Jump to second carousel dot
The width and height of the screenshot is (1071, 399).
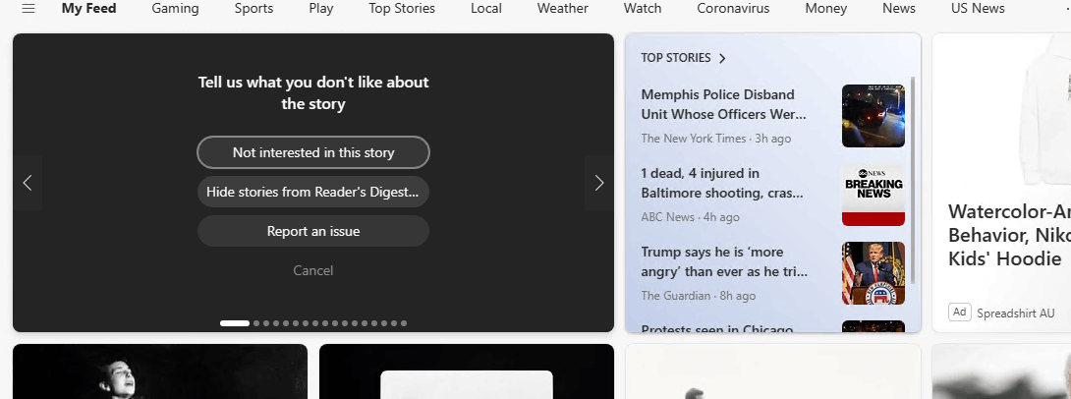point(256,323)
